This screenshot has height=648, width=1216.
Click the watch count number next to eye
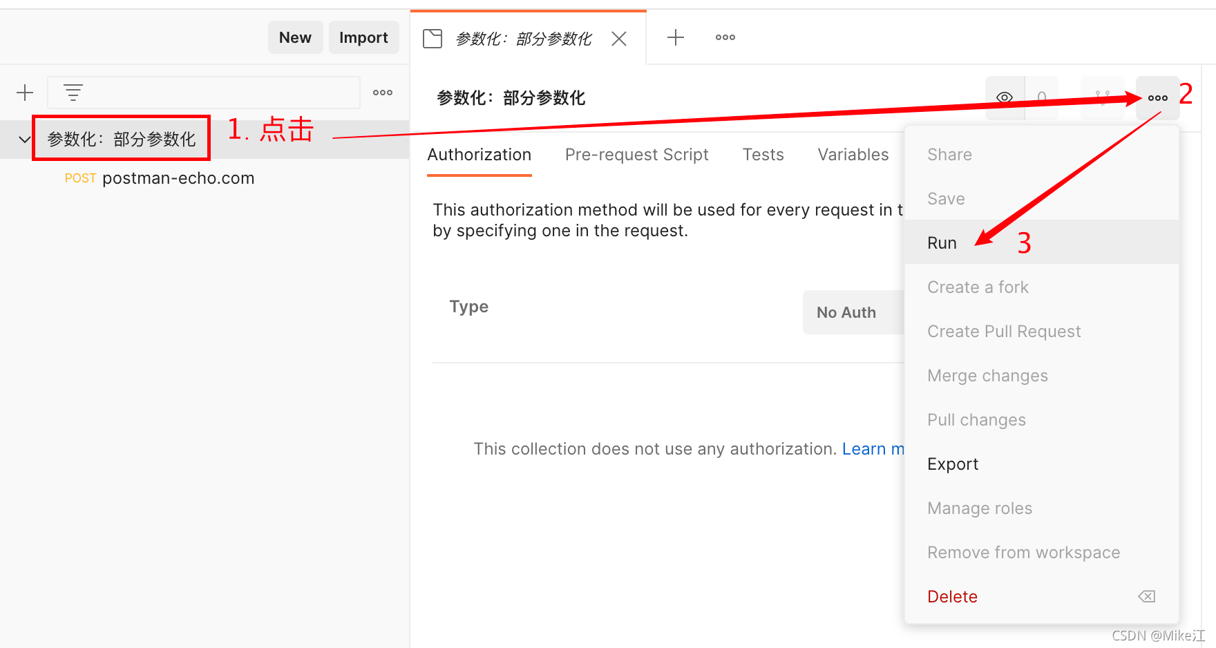(1042, 97)
